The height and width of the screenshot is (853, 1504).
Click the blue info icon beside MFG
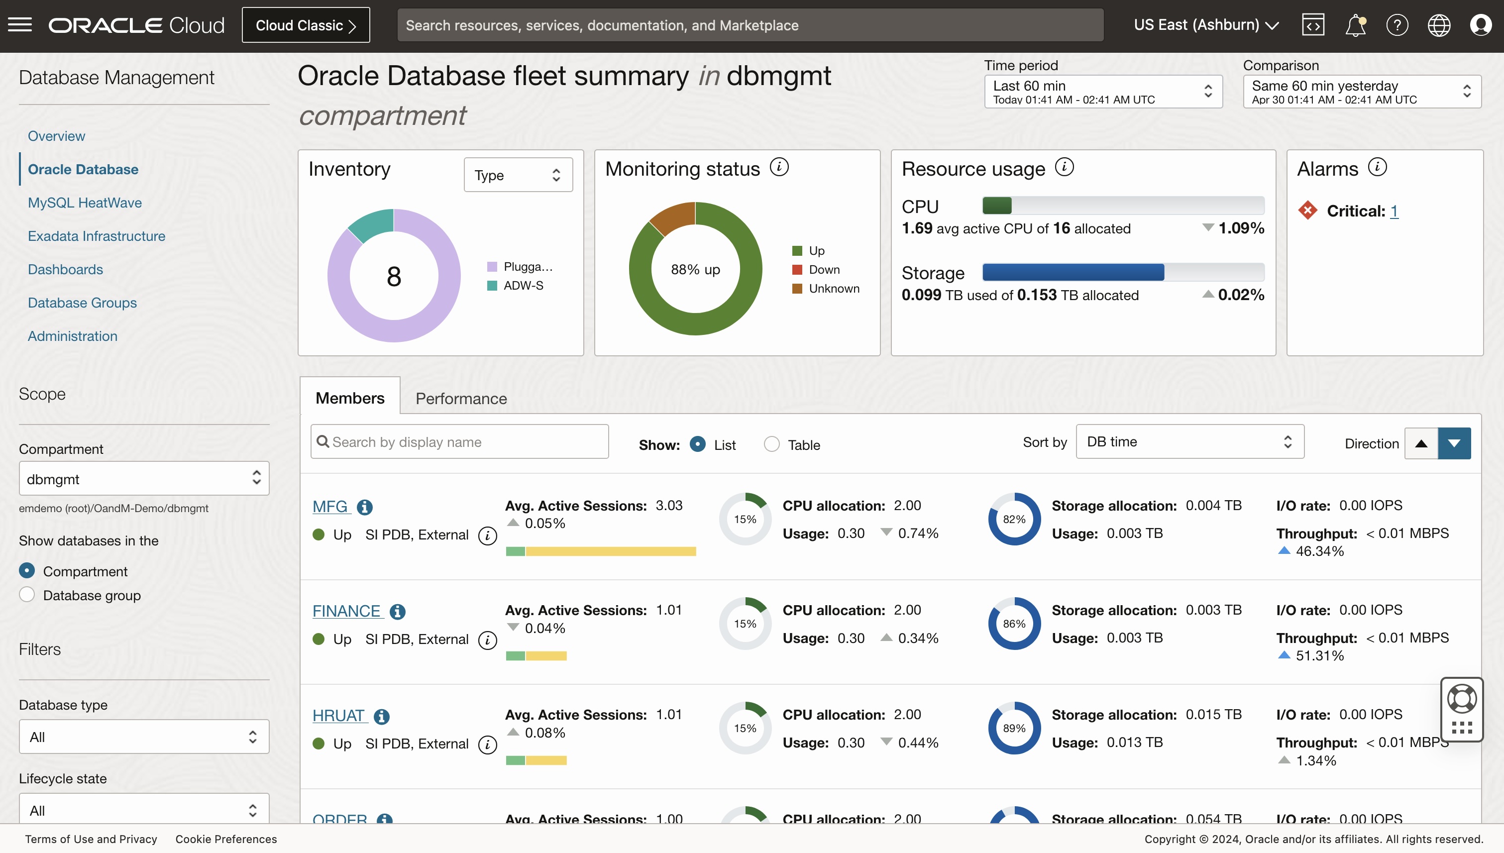364,507
